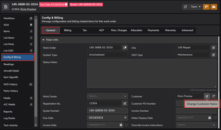The height and width of the screenshot is (130, 221).
Task: Clear the Due Date with X icon
Action: (x=125, y=117)
